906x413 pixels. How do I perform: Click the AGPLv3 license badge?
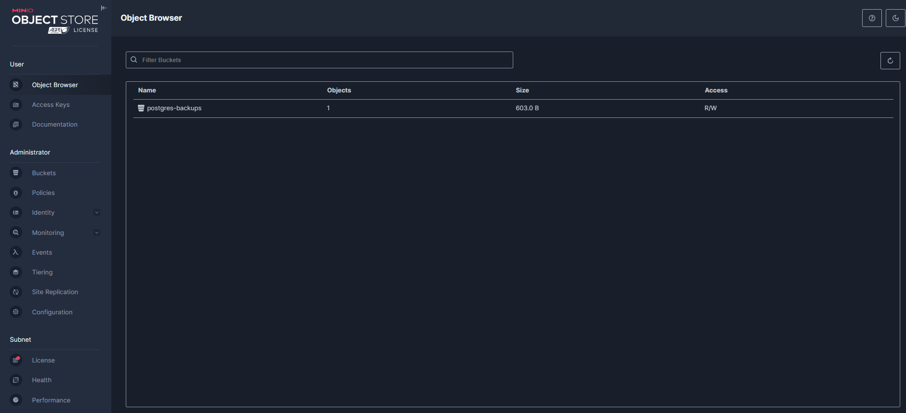coord(59,30)
